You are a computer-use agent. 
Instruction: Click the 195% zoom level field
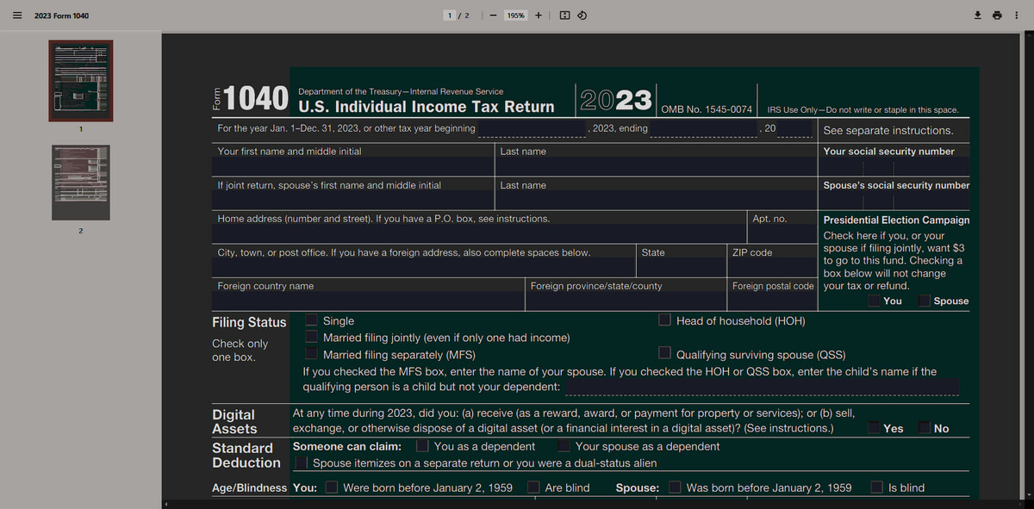coord(515,16)
